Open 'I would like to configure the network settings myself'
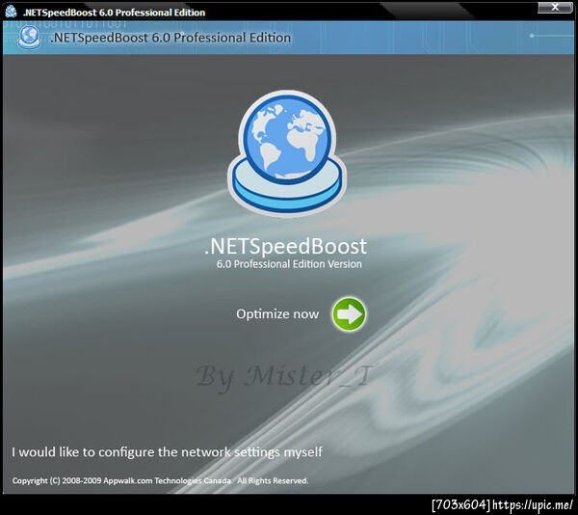 [167, 452]
